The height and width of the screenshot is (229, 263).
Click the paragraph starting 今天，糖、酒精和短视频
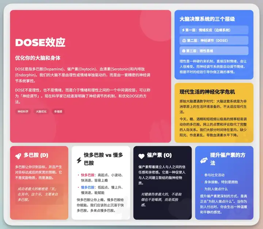point(213,127)
